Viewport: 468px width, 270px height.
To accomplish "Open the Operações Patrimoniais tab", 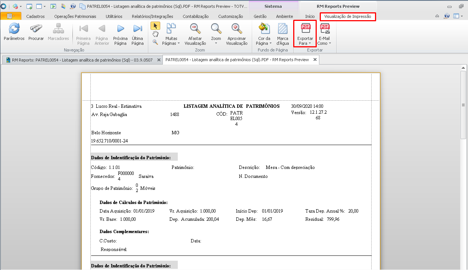I will click(75, 16).
